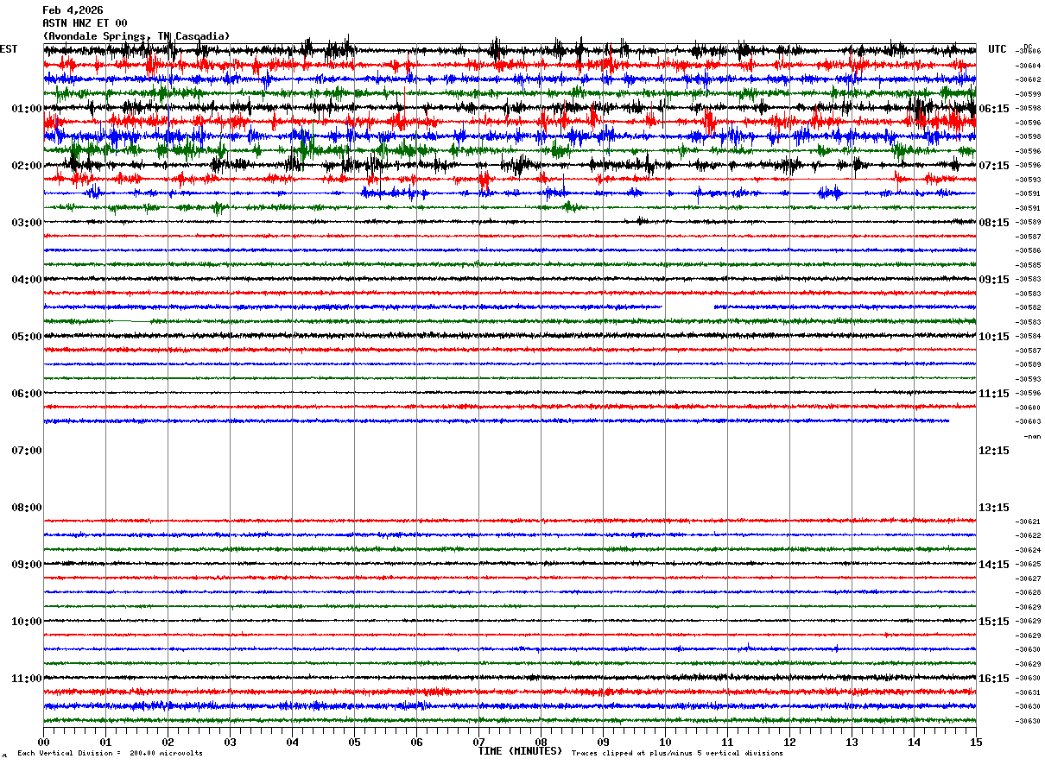
Task: Click the DC offset value '-30631'
Action: [1029, 692]
